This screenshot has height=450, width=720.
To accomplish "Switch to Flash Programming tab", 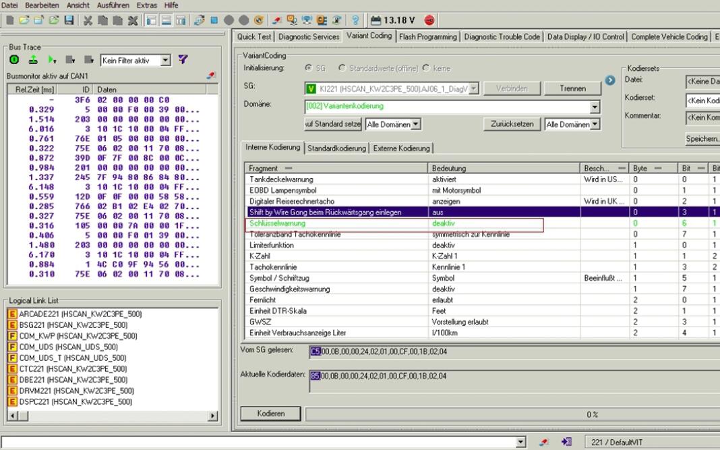I will pos(428,36).
